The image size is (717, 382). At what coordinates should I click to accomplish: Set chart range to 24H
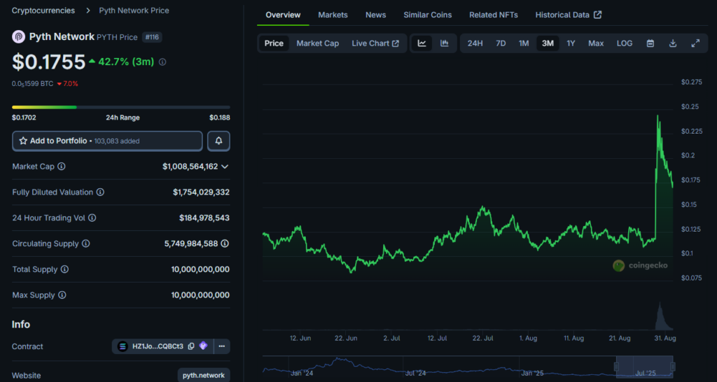click(x=475, y=43)
